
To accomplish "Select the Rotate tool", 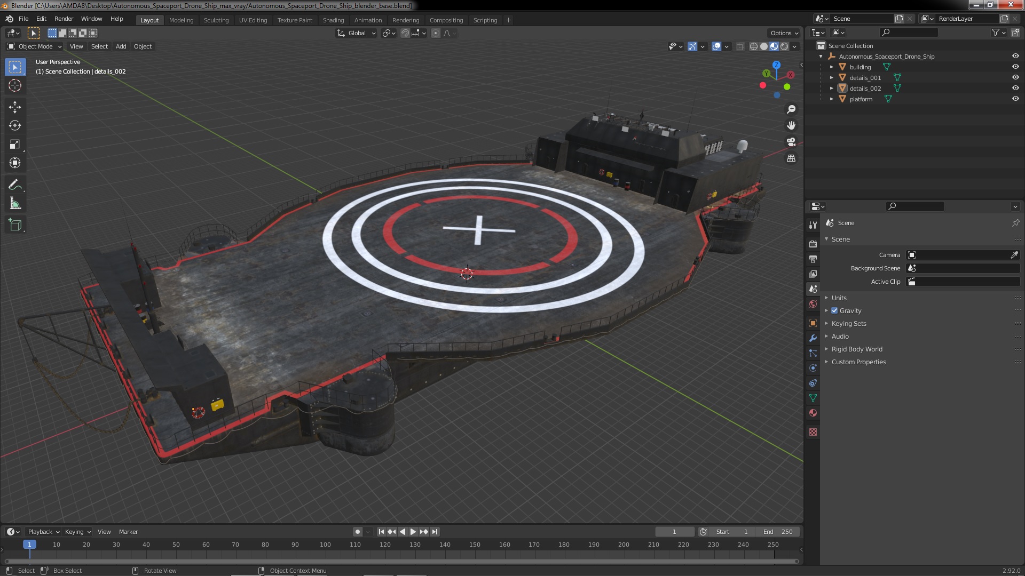I will [x=15, y=125].
